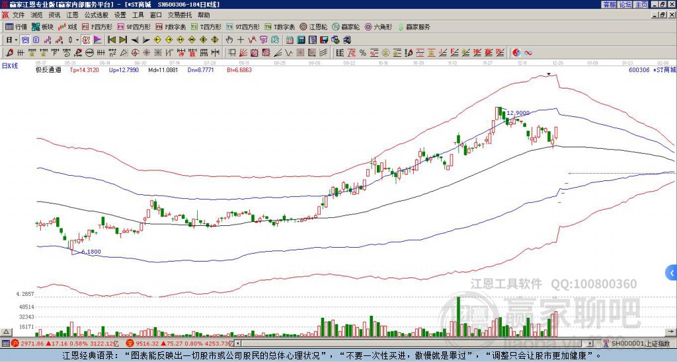Viewport: 677px width, 362px height.
Task: Open the 江恩轮 Gann wheel
Action: [313, 26]
